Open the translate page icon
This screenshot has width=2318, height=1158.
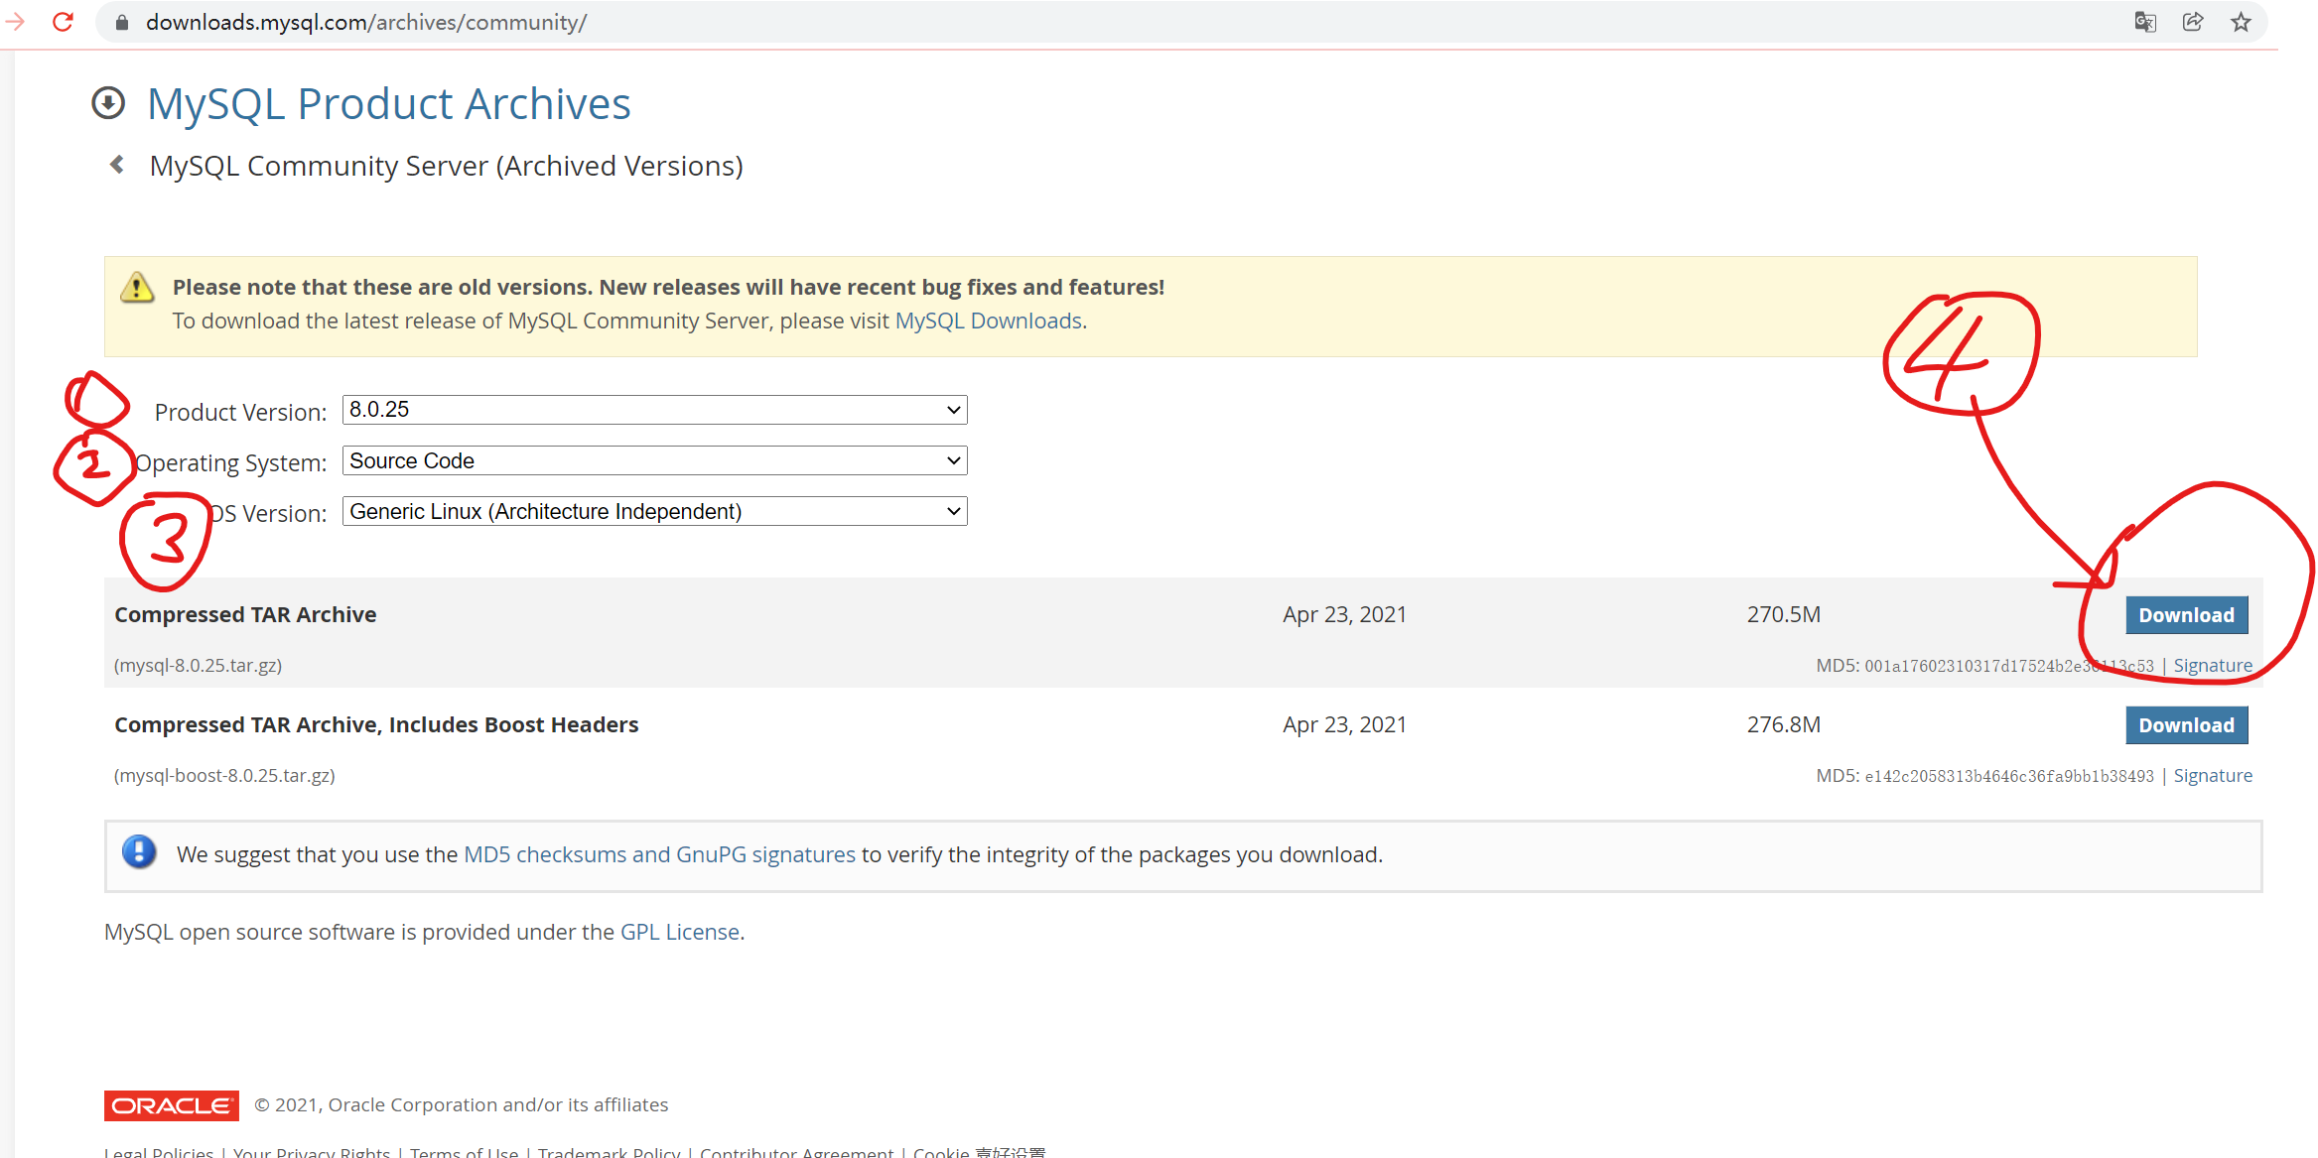pyautogui.click(x=2145, y=22)
